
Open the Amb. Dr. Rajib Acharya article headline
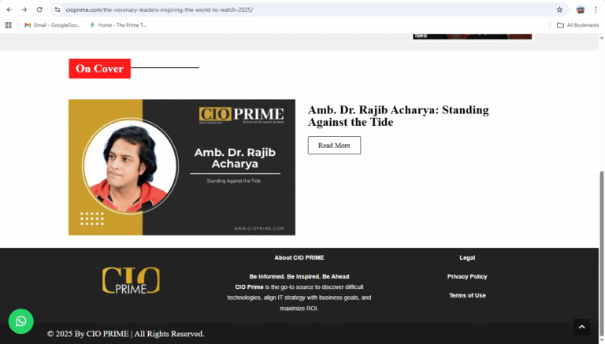point(398,116)
